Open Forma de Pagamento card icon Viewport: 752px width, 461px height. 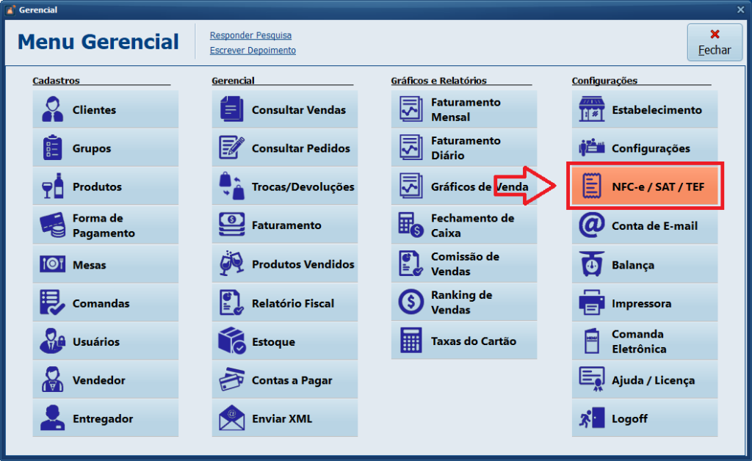coord(53,225)
